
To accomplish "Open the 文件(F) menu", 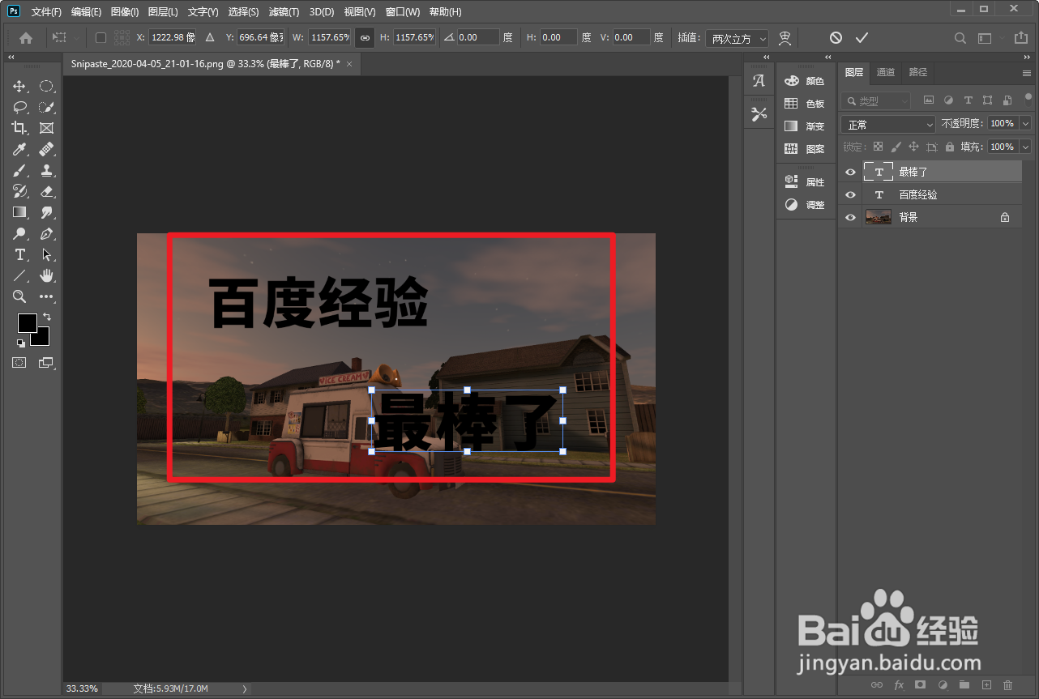I will pos(46,12).
